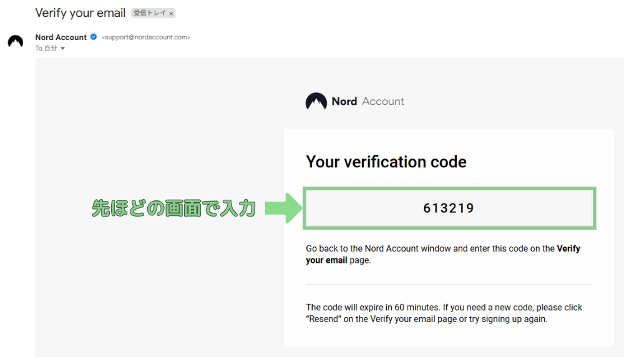Click the 613219 verification code
Screen dimensions: 624x357
pos(449,208)
